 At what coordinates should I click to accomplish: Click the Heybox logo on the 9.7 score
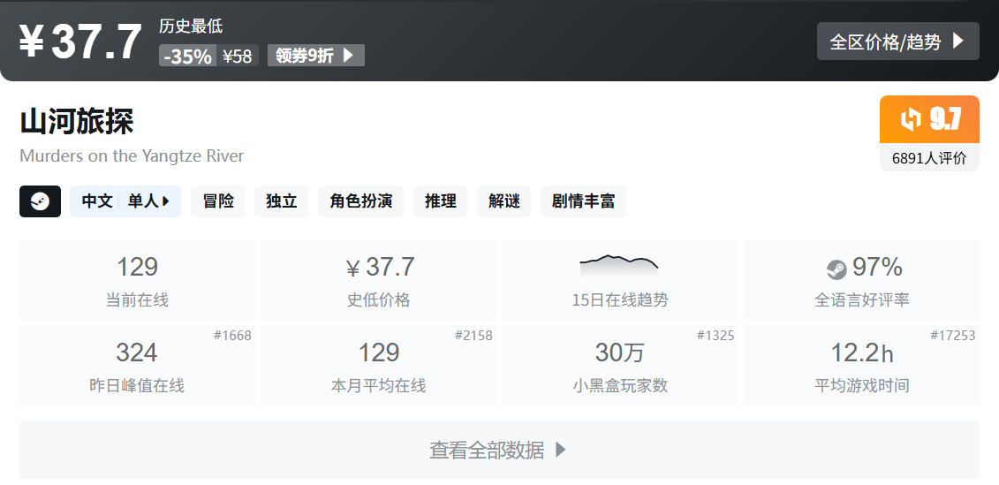911,119
